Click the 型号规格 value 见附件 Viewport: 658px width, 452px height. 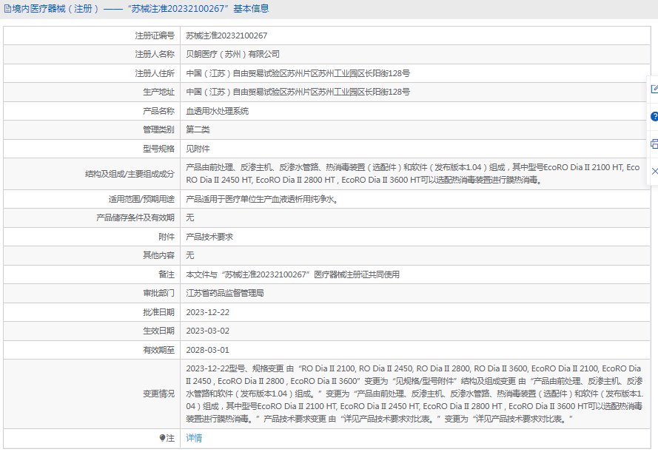(x=198, y=149)
